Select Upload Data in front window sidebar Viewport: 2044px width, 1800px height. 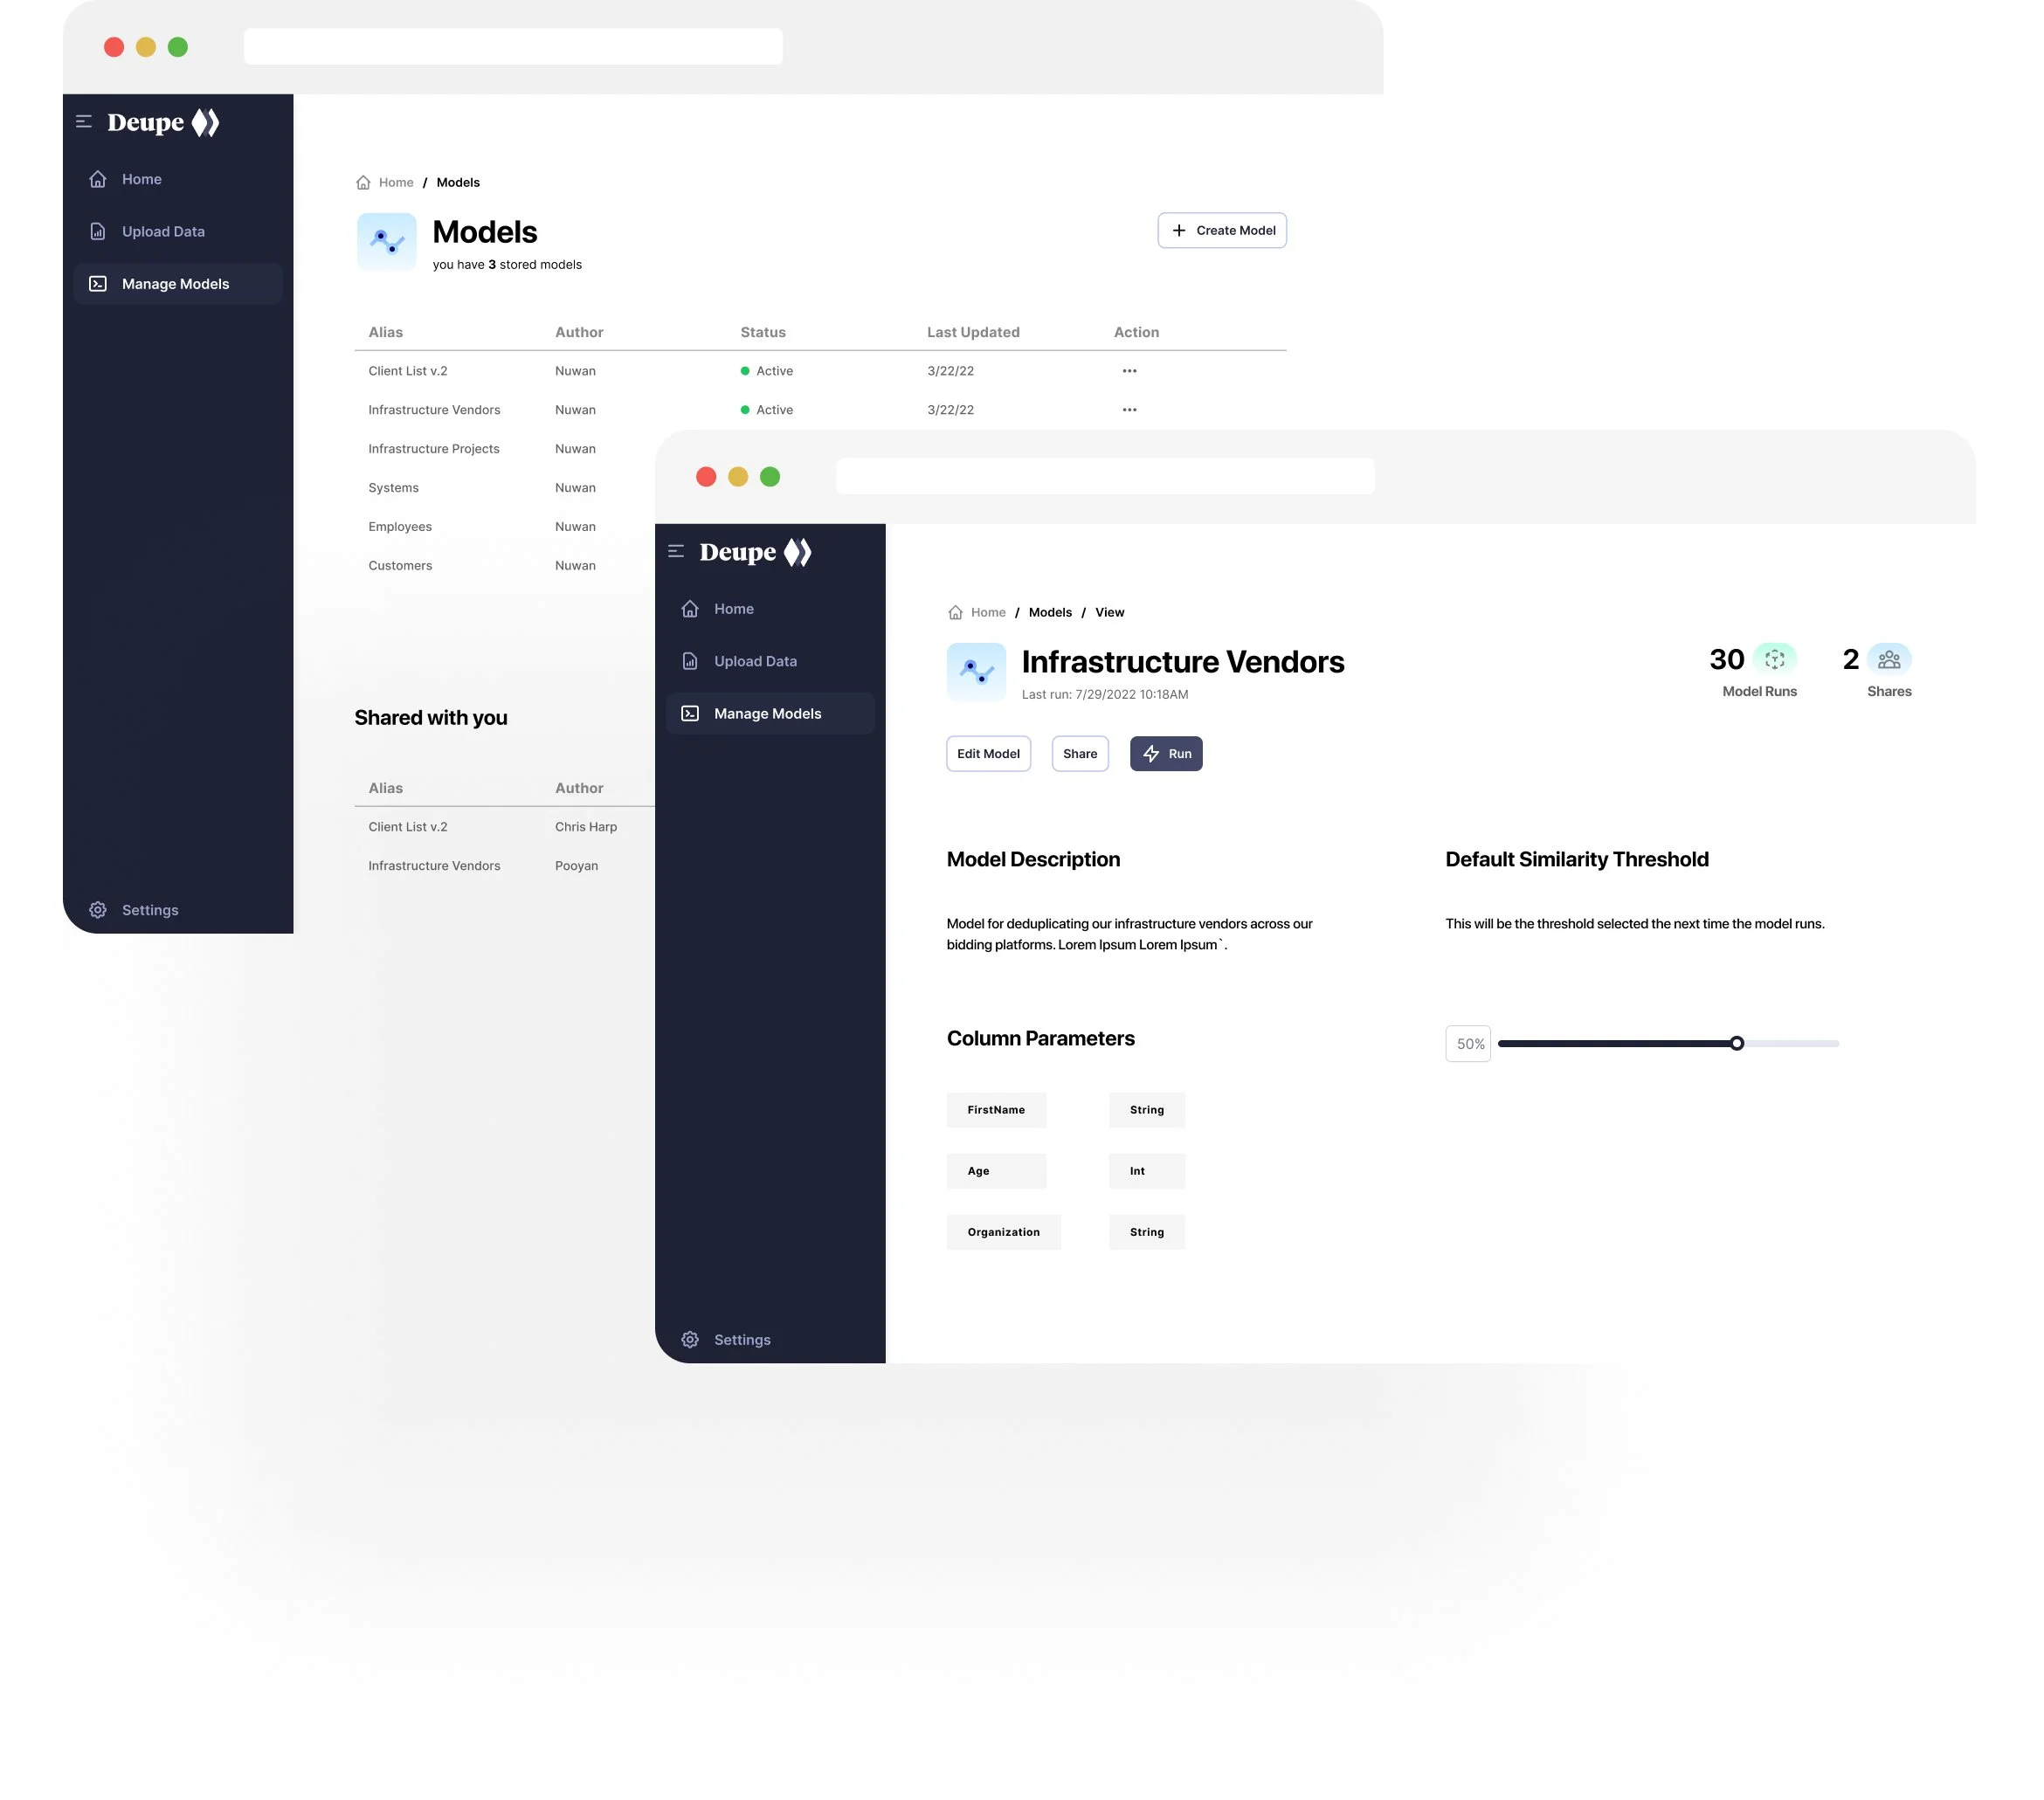[x=755, y=661]
